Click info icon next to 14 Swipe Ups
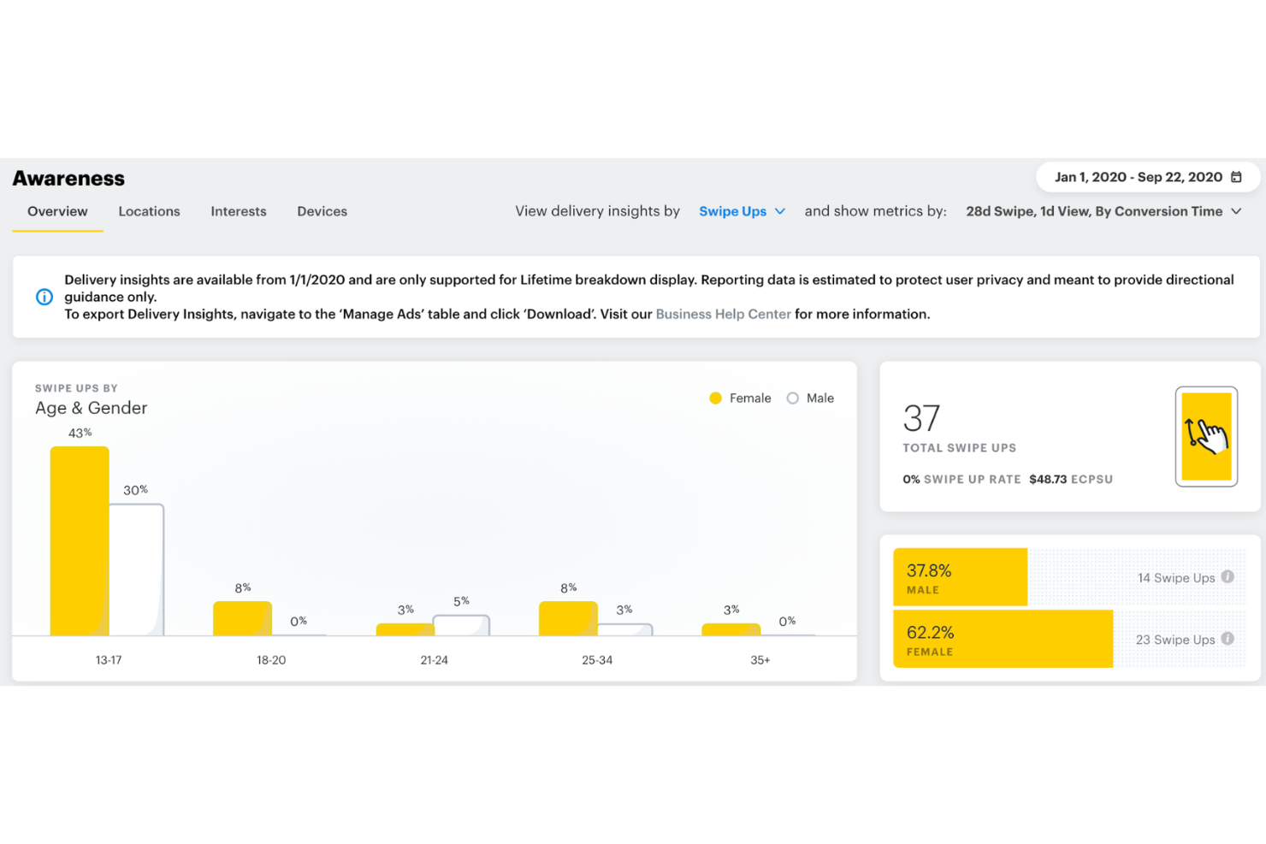The width and height of the screenshot is (1266, 844). (x=1228, y=577)
